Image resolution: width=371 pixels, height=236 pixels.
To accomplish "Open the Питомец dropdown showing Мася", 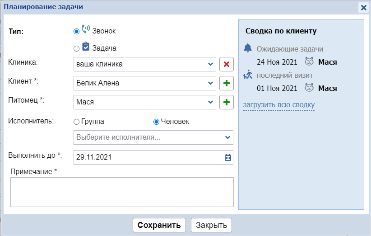I will (210, 102).
